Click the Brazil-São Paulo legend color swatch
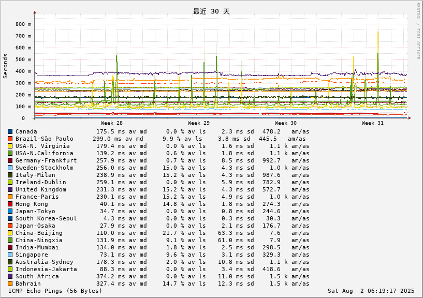423x298 pixels. [x=10, y=139]
